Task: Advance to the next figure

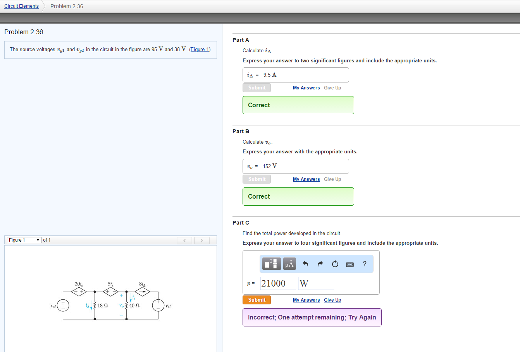Action: (x=201, y=240)
